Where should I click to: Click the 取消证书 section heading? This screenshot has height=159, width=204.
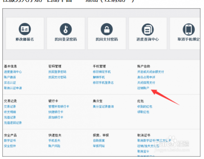[144, 135]
